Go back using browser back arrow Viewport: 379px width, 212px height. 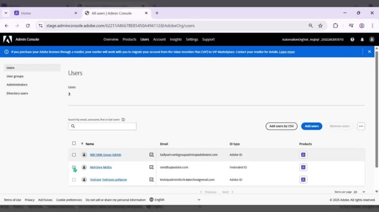[7, 26]
